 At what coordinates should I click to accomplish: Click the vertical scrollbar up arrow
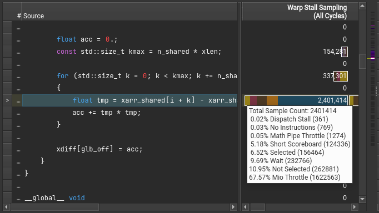(362, 6)
